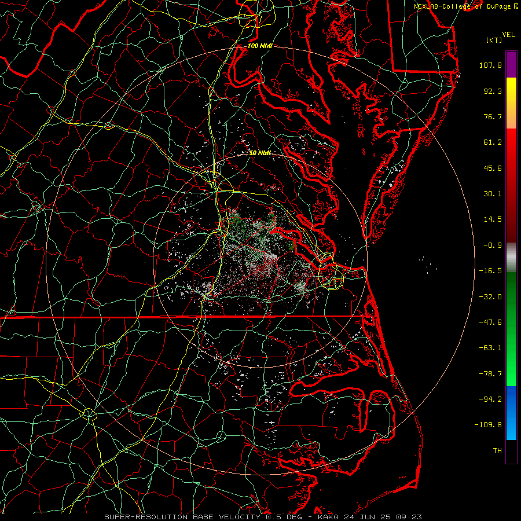Click the purple segment of the color bar
The width and height of the screenshot is (521, 521).
pyautogui.click(x=511, y=64)
